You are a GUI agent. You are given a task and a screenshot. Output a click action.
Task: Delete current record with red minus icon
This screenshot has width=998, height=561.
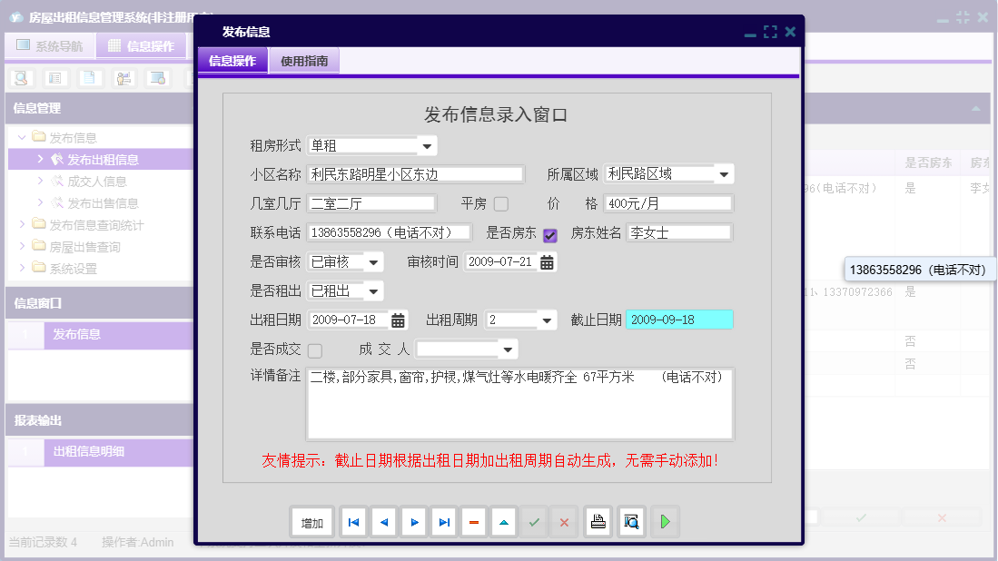473,521
